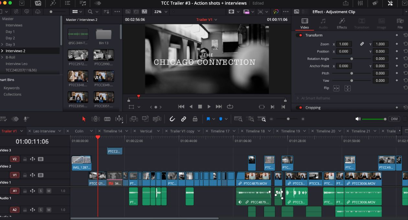
Task: Click the DIM audio button
Action: pos(394,119)
